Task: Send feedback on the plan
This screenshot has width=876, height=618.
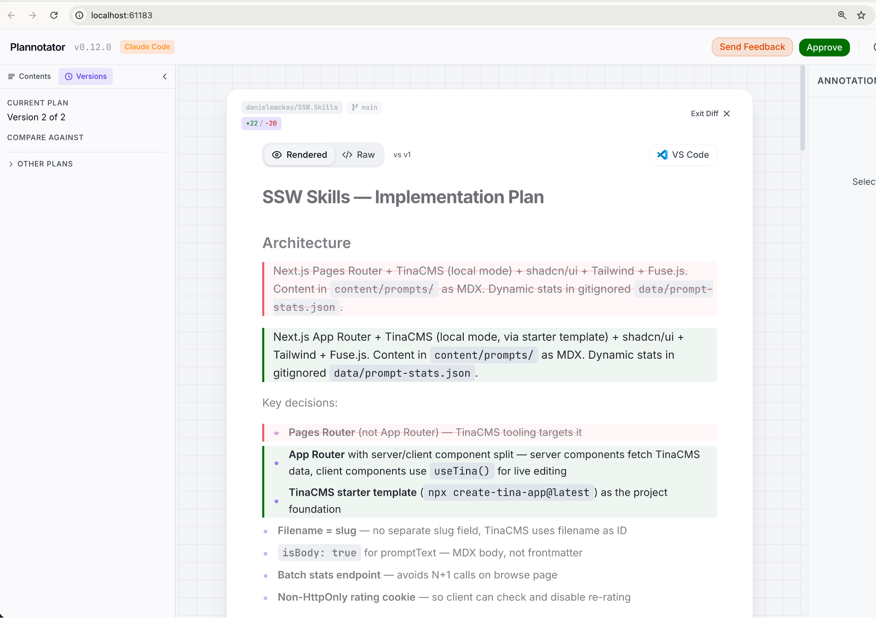Action: (752, 47)
